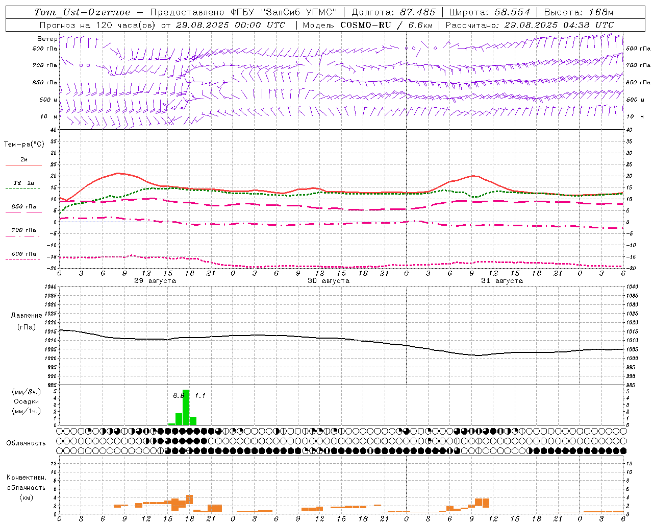Click the 31 августа date label

pyautogui.click(x=502, y=281)
